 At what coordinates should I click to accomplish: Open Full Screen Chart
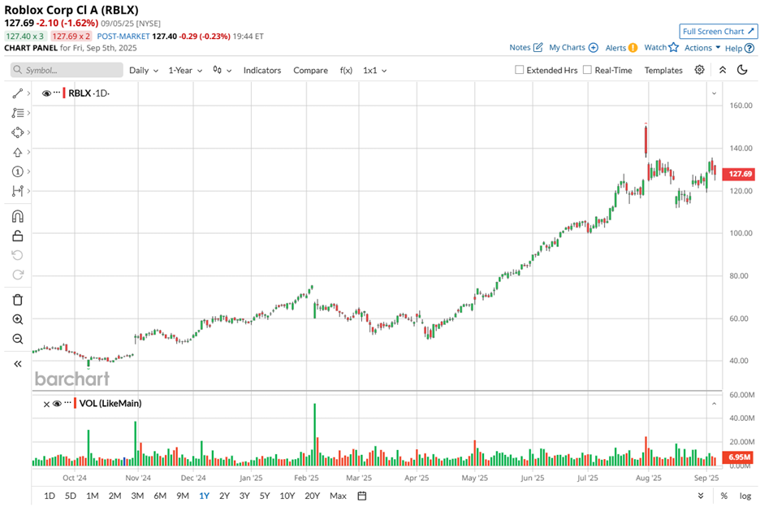719,32
